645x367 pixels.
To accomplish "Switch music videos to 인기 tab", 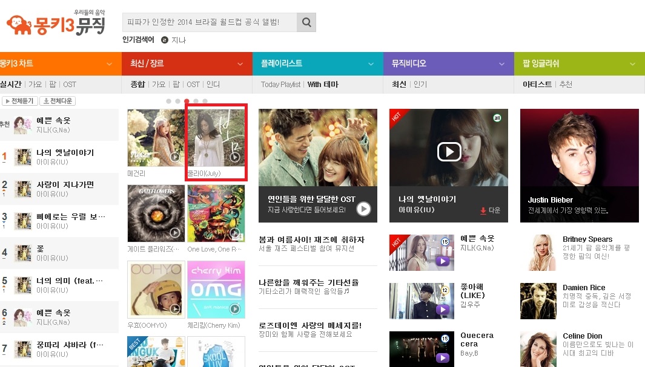I will tap(420, 84).
